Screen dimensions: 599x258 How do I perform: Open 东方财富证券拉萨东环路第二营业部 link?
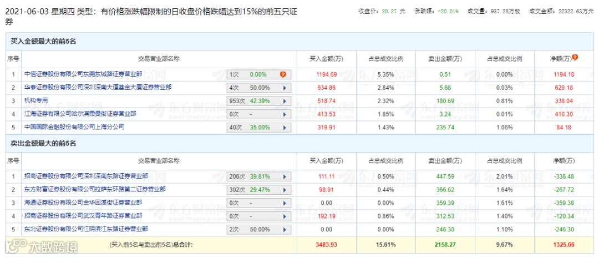(x=95, y=189)
